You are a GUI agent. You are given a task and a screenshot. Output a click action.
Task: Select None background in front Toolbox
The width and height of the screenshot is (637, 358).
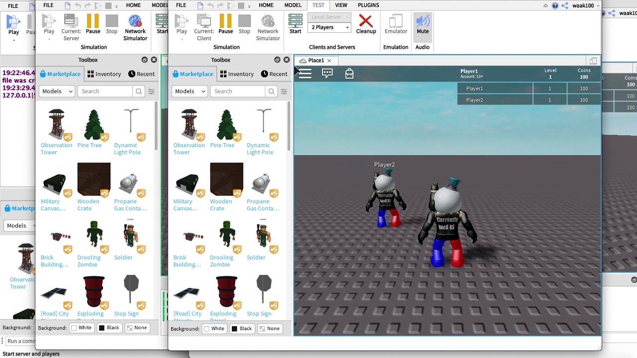tap(269, 328)
